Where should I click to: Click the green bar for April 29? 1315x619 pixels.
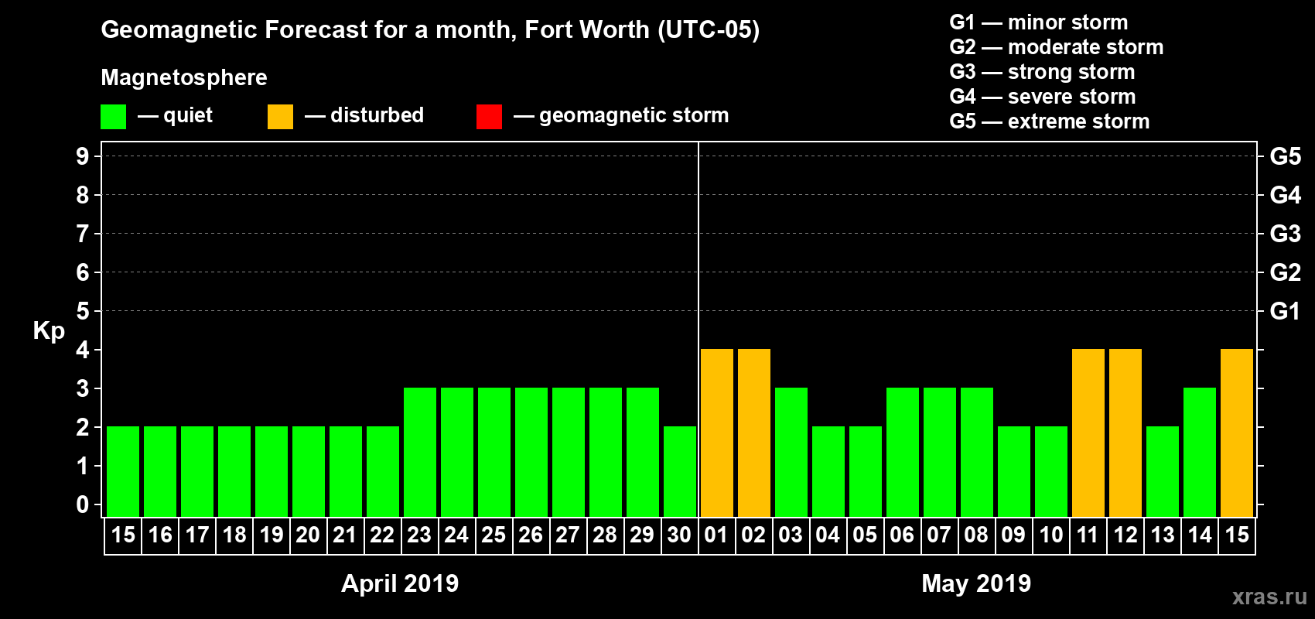pyautogui.click(x=643, y=452)
